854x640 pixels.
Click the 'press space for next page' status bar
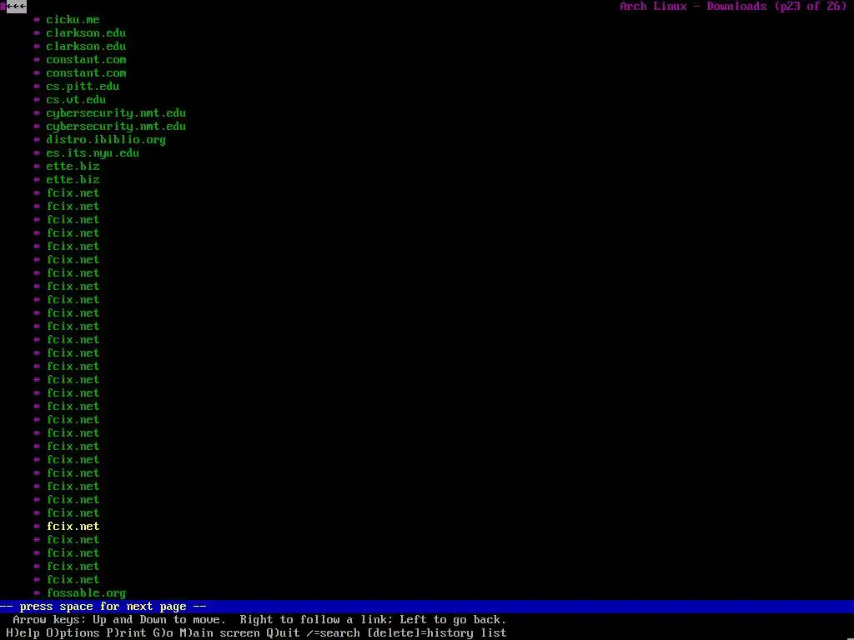427,607
